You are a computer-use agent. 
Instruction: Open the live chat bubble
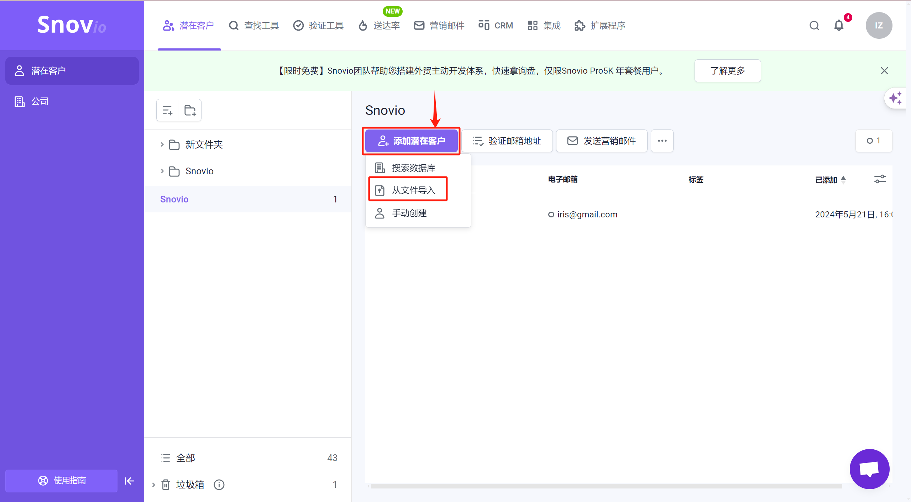click(x=869, y=469)
